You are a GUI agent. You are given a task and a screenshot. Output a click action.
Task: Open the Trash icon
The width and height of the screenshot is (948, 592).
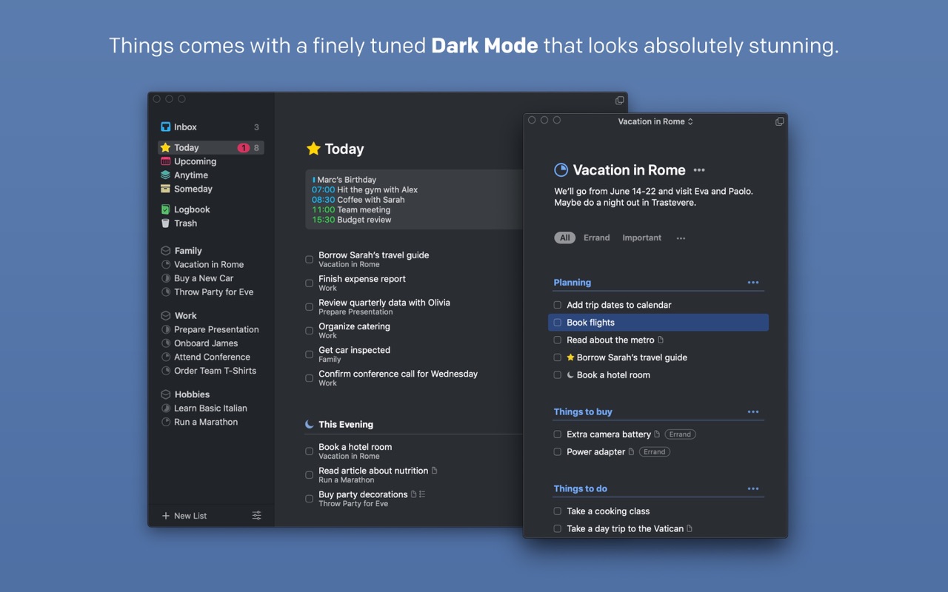coord(166,223)
